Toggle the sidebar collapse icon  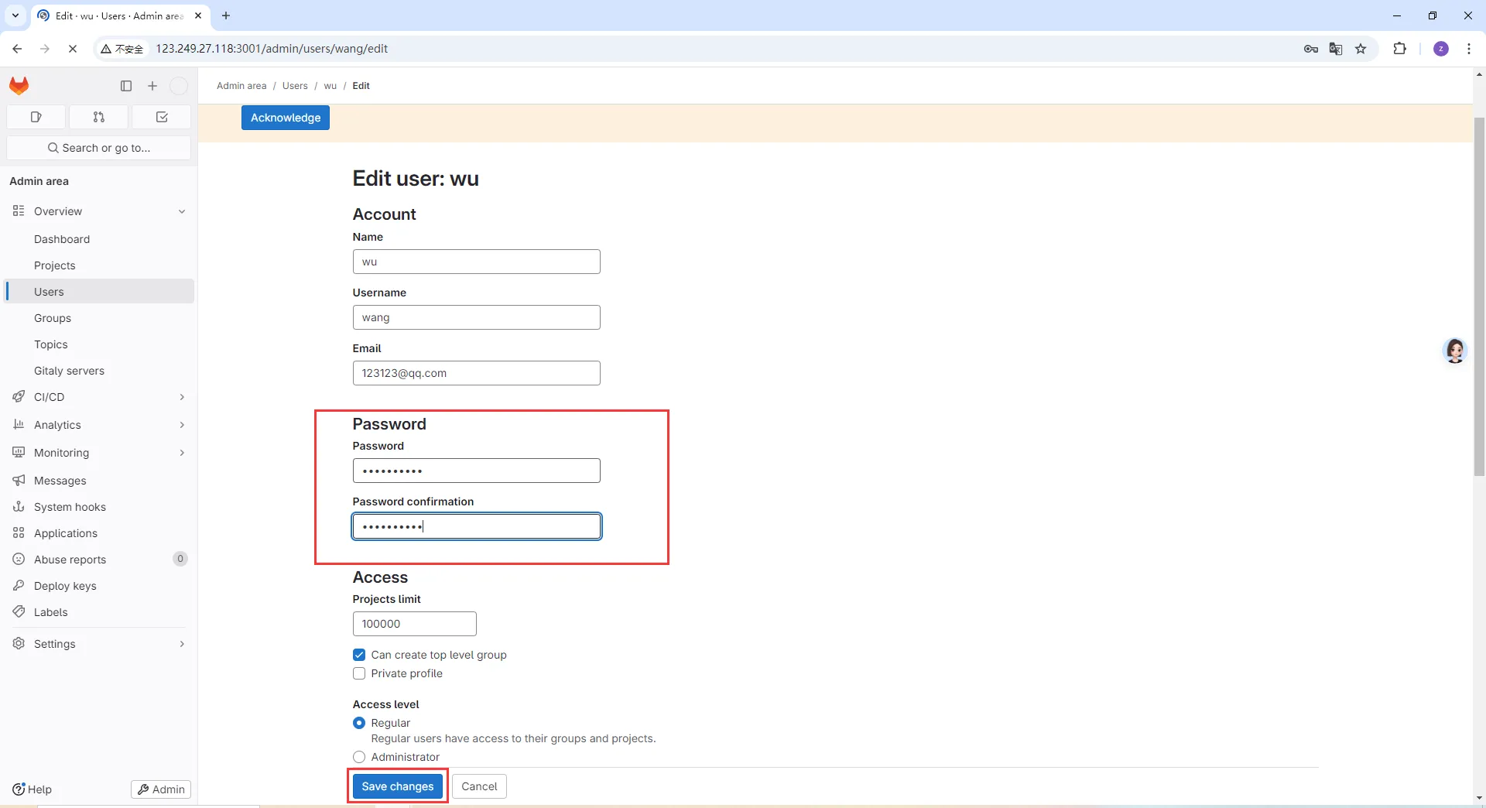(126, 86)
